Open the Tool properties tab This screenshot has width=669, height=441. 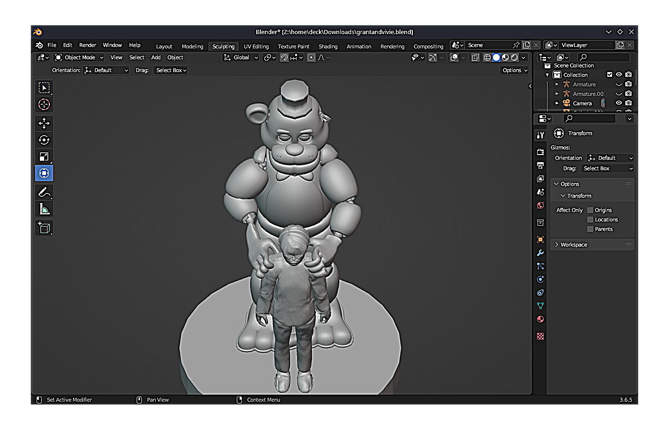(540, 135)
